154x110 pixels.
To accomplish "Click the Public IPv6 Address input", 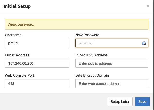I will point(112,63).
